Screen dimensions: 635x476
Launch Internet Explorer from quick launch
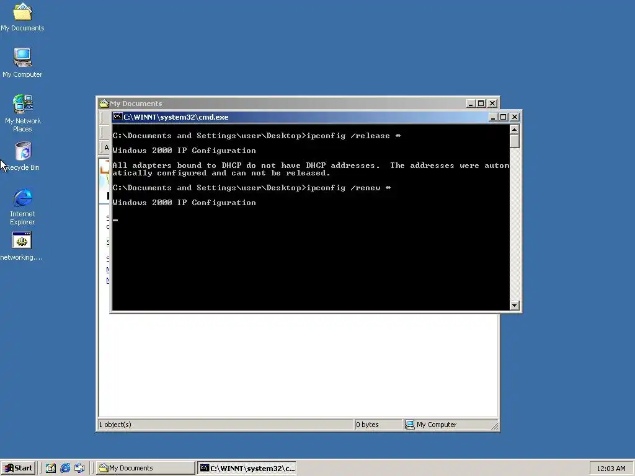tap(65, 468)
